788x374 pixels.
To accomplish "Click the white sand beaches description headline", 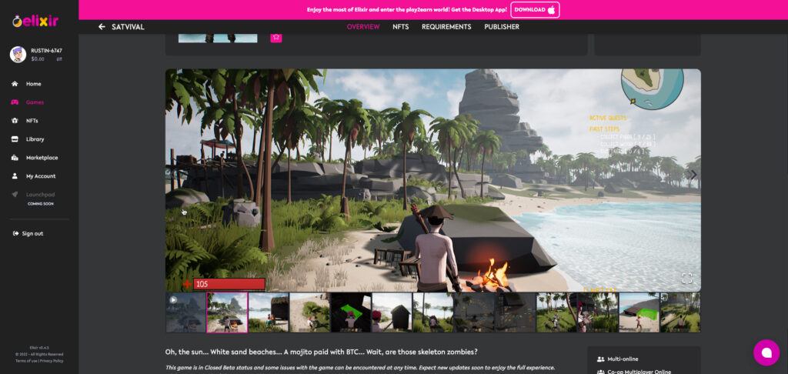I will coord(321,352).
